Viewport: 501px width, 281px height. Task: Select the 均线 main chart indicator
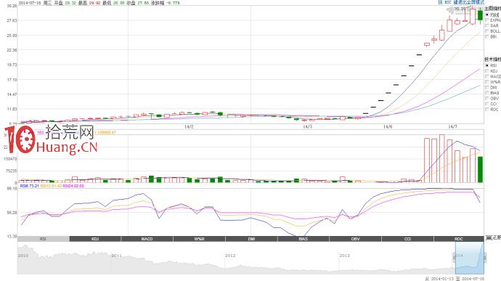487,15
